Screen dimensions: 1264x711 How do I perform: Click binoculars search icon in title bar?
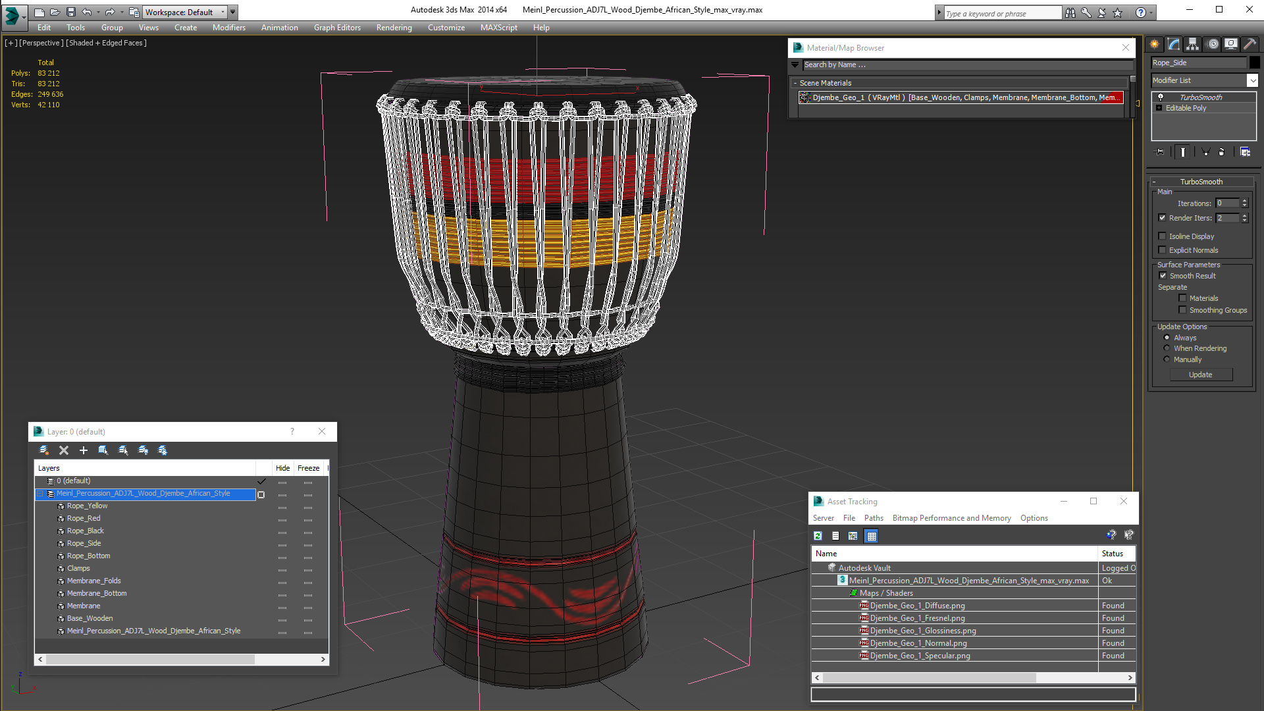tap(1070, 13)
